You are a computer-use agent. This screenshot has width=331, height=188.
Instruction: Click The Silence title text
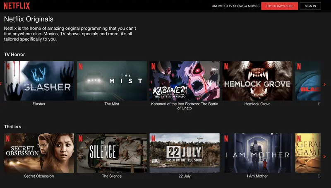(112, 176)
